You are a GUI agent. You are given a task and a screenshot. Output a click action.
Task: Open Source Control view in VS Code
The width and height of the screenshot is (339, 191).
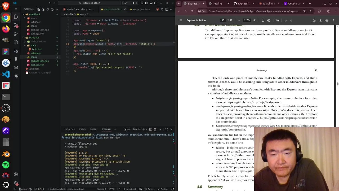pos(16,25)
